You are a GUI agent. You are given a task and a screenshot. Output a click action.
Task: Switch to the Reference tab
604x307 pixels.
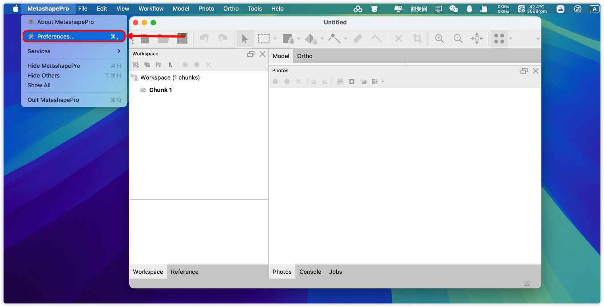point(185,272)
